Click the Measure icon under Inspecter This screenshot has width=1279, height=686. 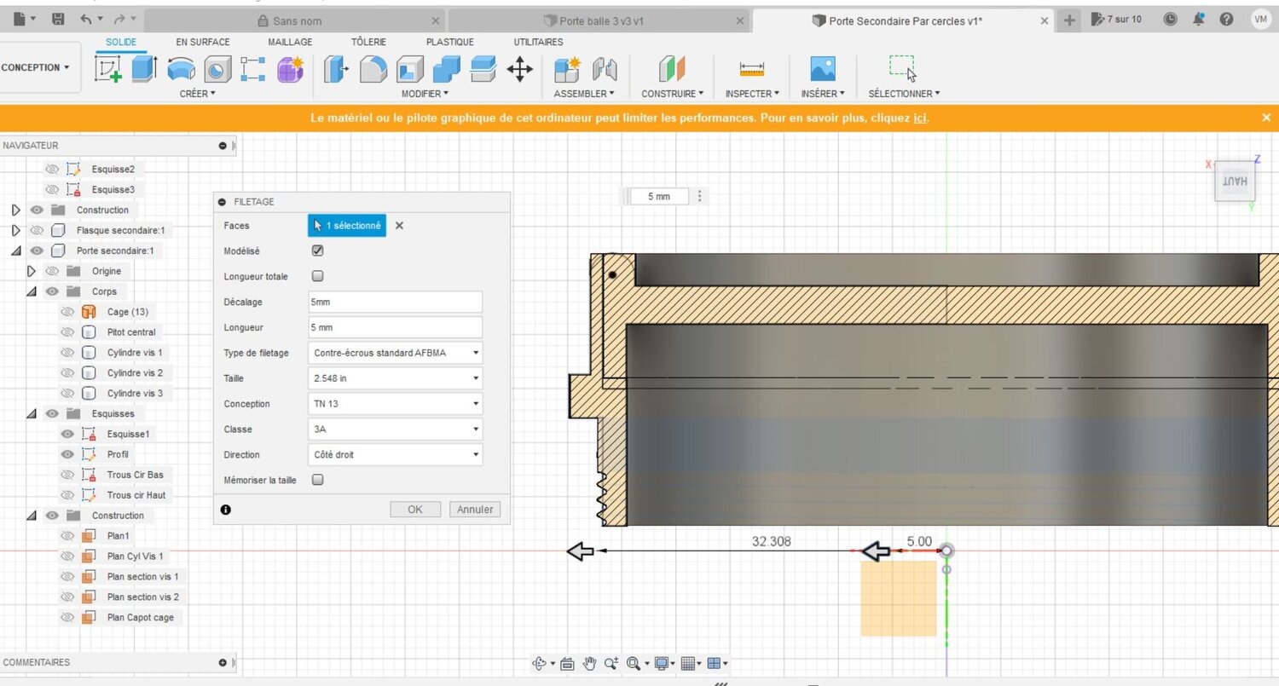pyautogui.click(x=752, y=69)
